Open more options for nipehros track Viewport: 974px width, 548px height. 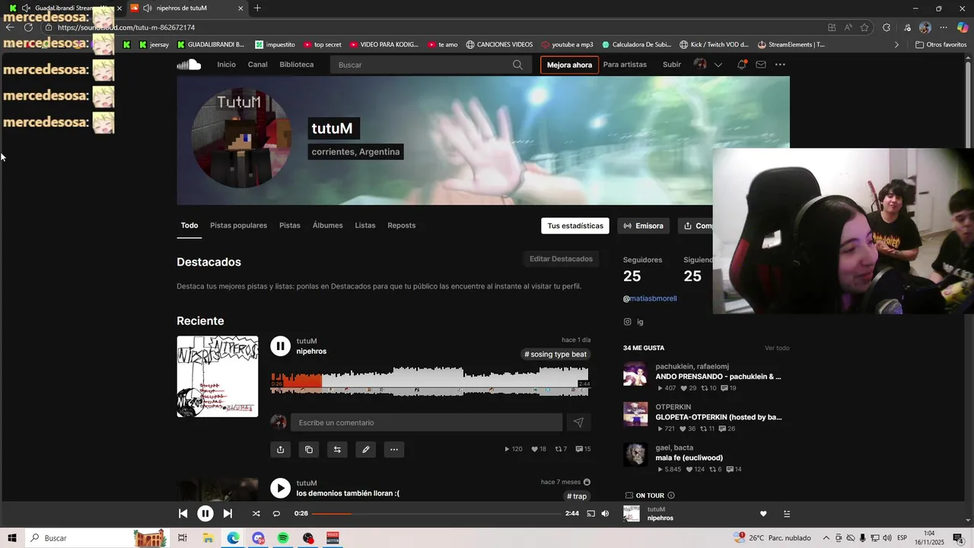tap(393, 450)
